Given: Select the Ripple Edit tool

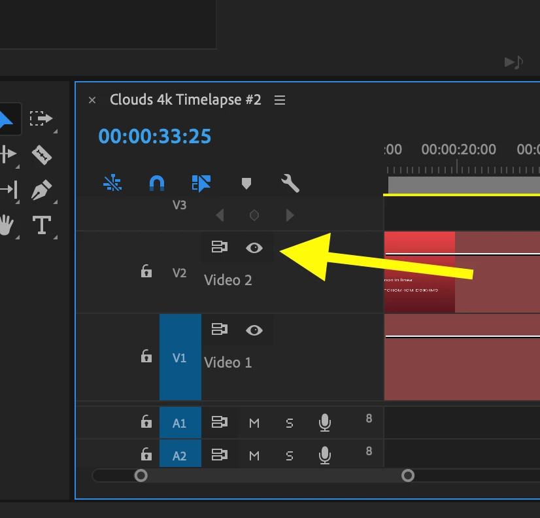Looking at the screenshot, I should tap(8, 154).
